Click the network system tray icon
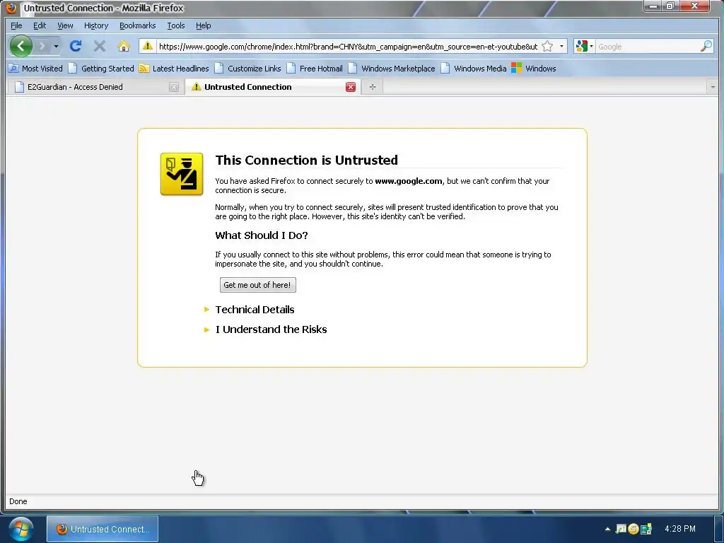 tap(646, 529)
